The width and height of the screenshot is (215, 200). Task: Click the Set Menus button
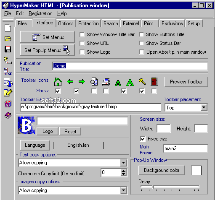(x=48, y=37)
